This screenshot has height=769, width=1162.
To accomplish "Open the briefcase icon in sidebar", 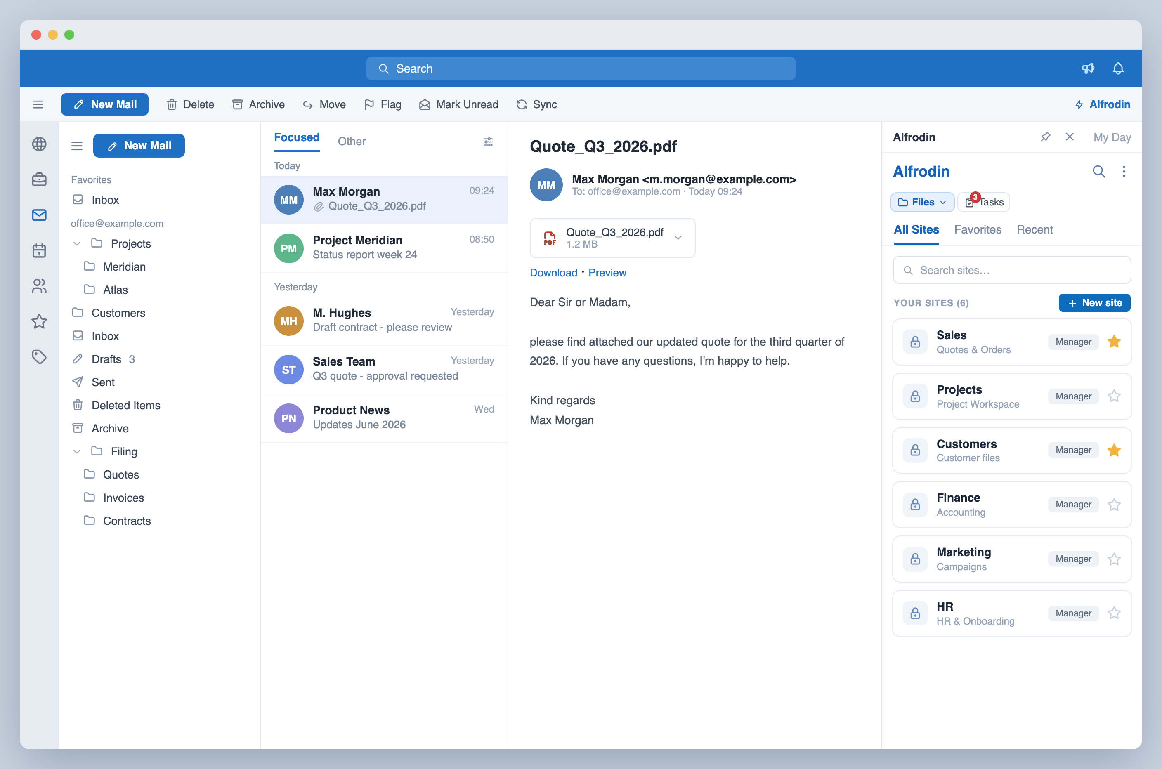I will 39,179.
